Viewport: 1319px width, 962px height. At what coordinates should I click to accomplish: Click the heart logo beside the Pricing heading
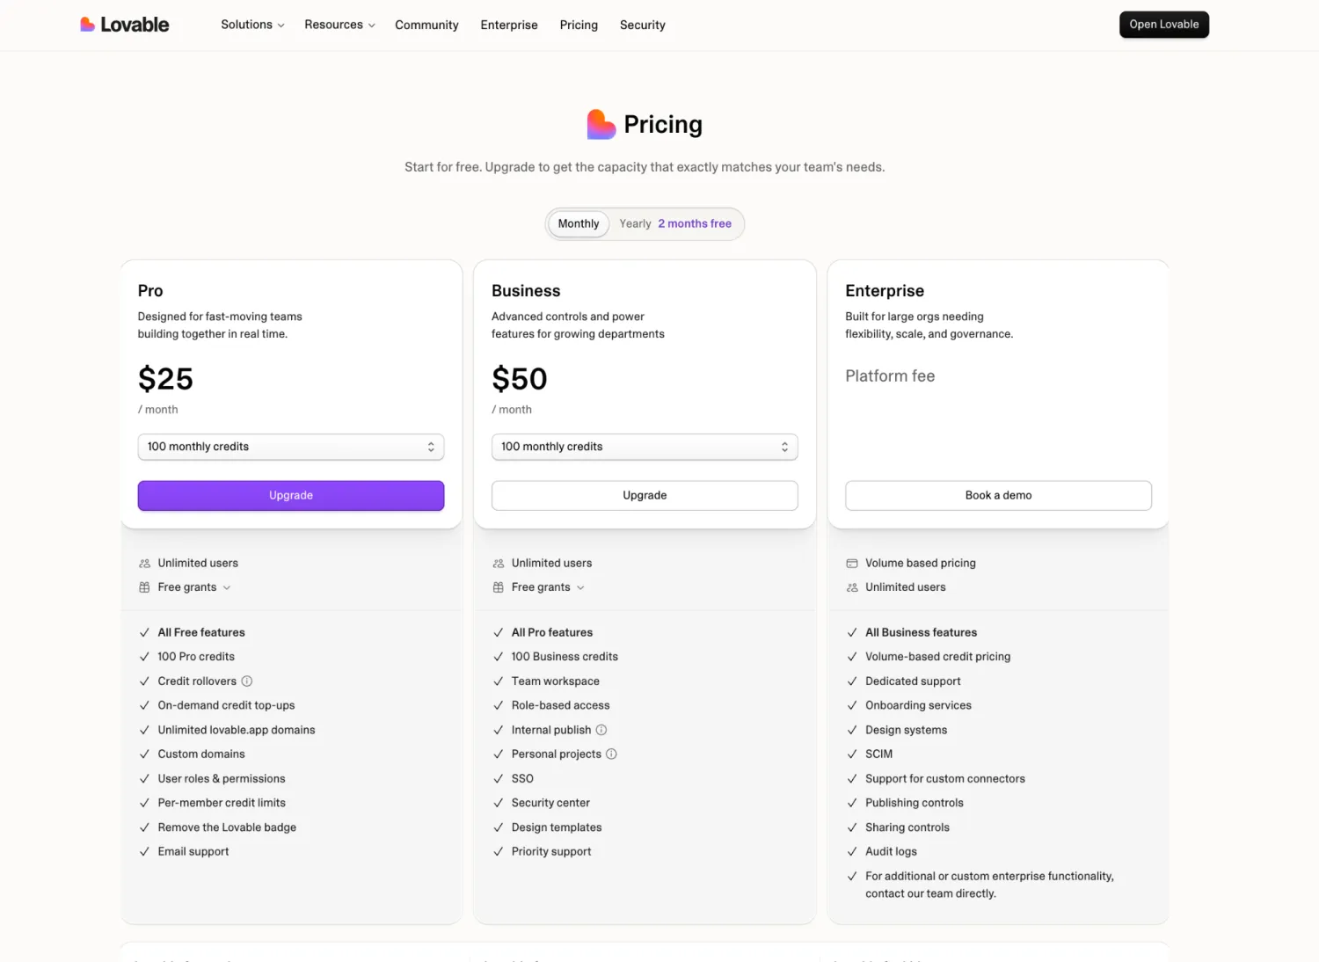601,124
